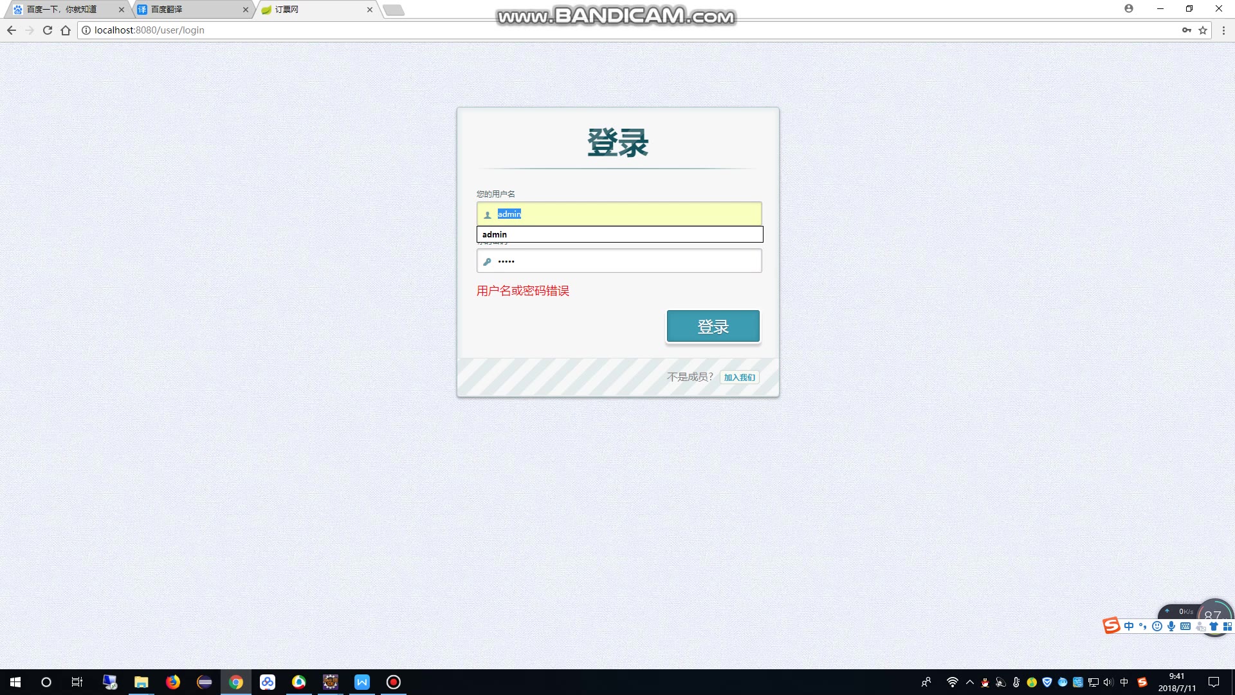Screen dimensions: 1235x695
Task: Click the browser home icon
Action: tap(66, 30)
